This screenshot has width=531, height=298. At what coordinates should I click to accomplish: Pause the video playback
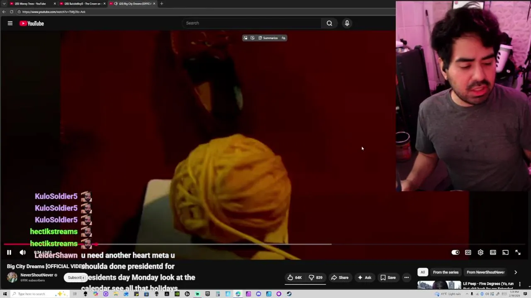[9, 252]
